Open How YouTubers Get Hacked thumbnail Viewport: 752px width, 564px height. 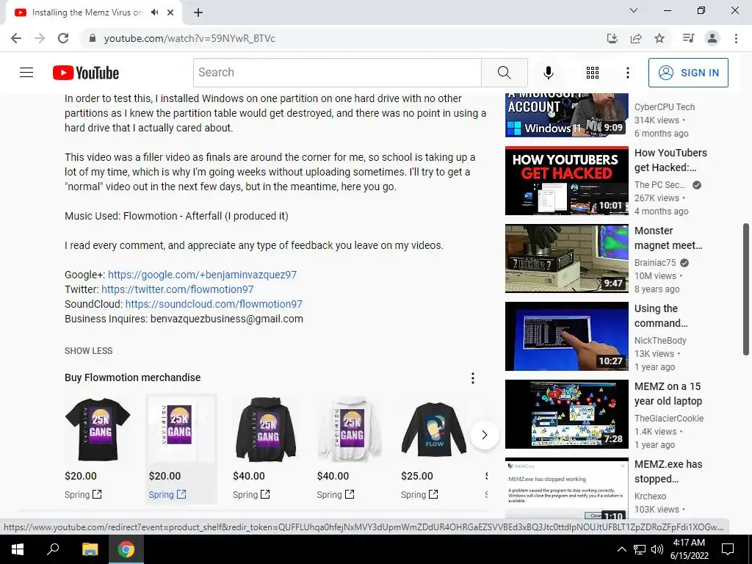567,181
